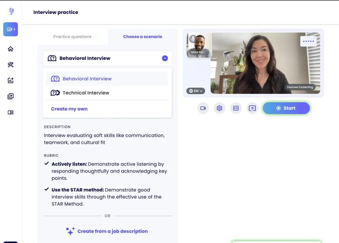Switch to the Practice questions tab

[x=72, y=37]
